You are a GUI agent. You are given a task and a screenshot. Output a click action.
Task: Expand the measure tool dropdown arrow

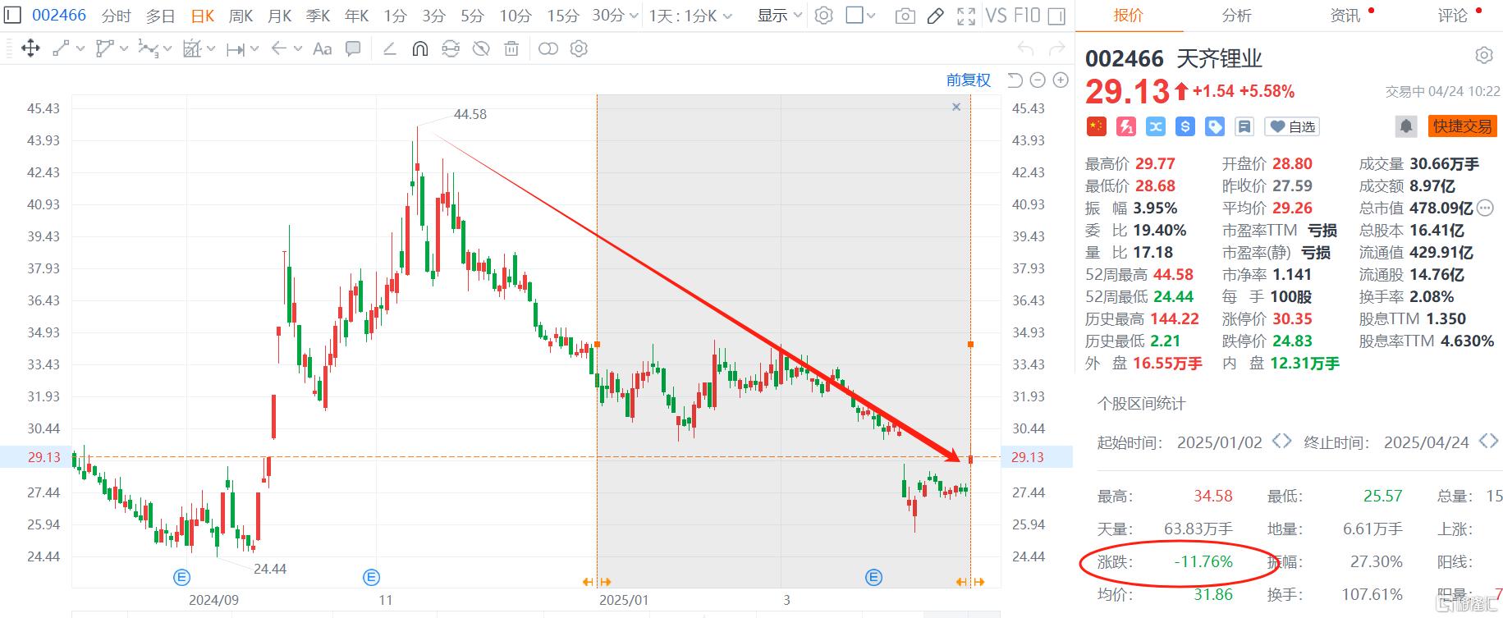click(x=254, y=49)
